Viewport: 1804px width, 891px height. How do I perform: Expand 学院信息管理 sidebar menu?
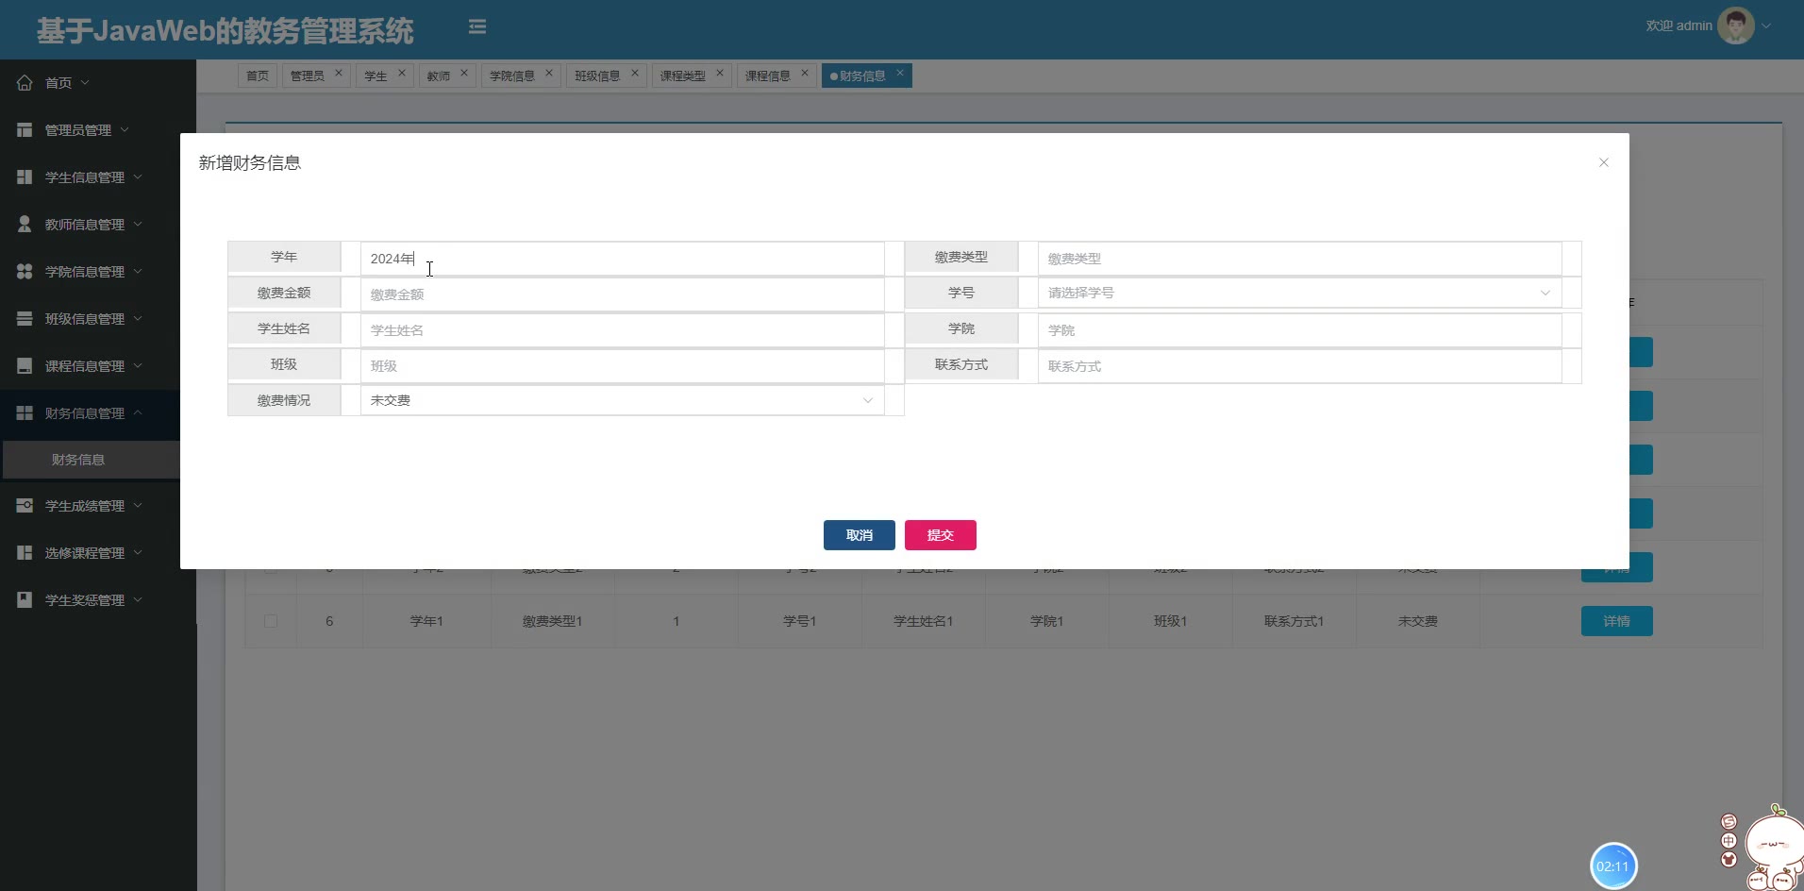pyautogui.click(x=138, y=271)
